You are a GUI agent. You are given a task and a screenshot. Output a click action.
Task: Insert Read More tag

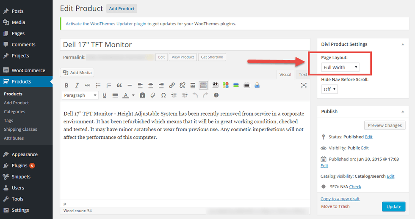tap(193, 85)
